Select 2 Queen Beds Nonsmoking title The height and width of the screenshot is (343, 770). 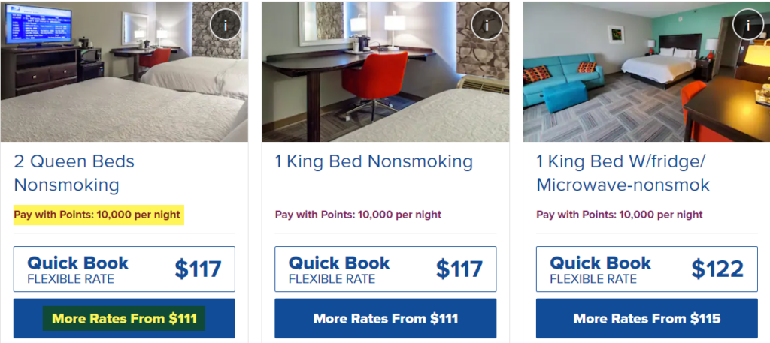(x=74, y=173)
